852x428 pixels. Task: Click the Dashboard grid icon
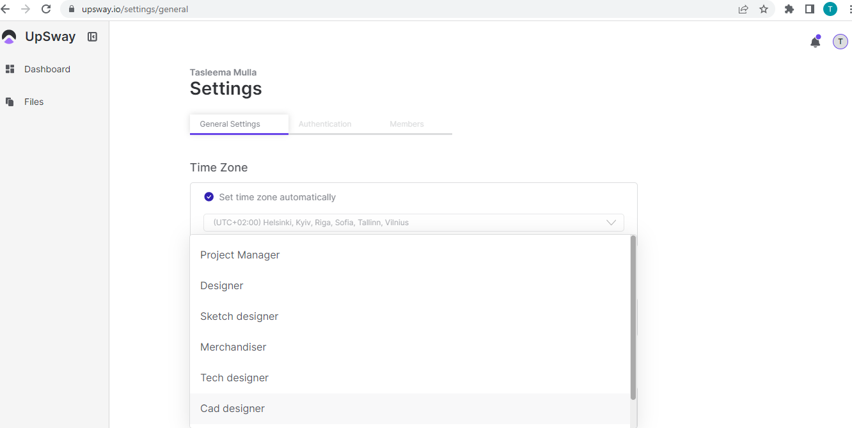pyautogui.click(x=10, y=69)
